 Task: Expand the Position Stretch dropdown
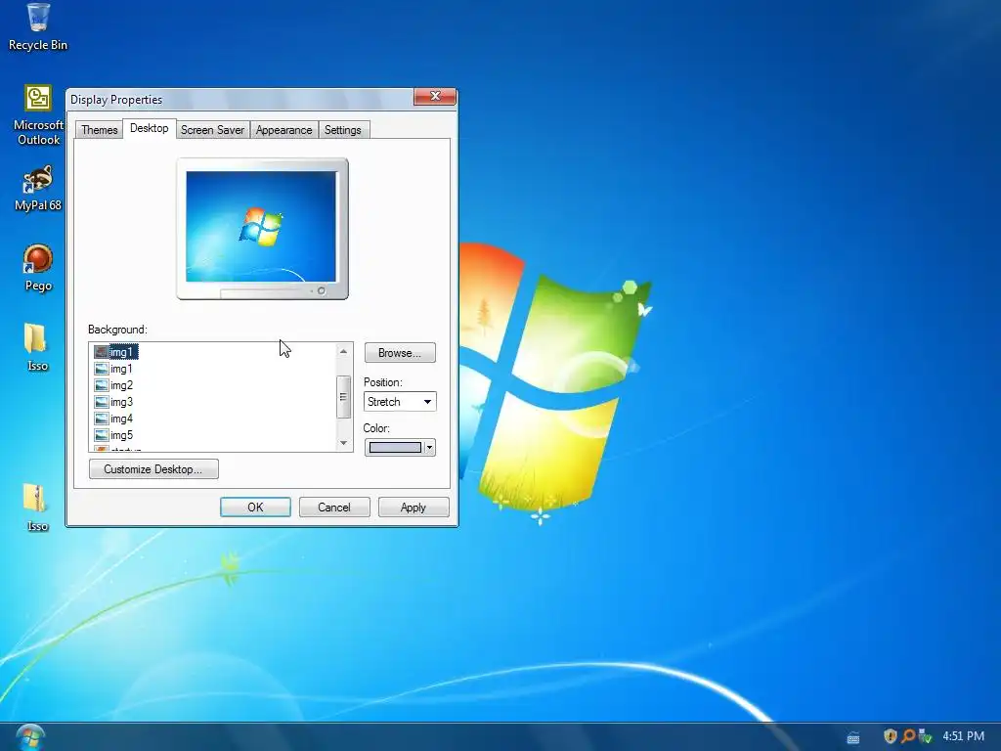pos(400,402)
